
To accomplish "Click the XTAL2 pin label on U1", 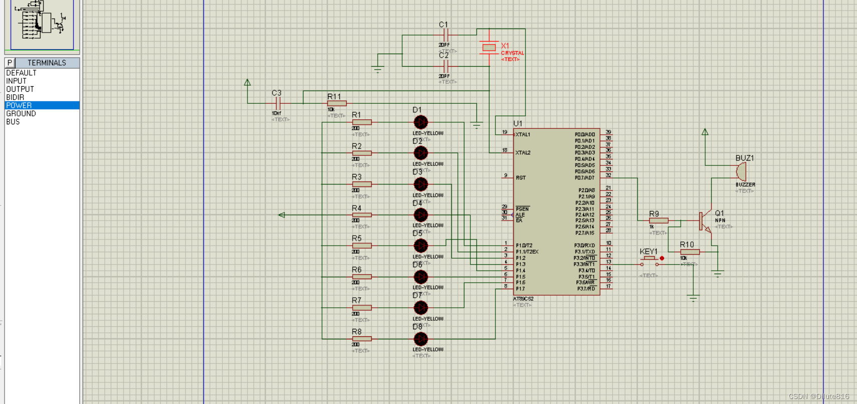I will click(523, 153).
